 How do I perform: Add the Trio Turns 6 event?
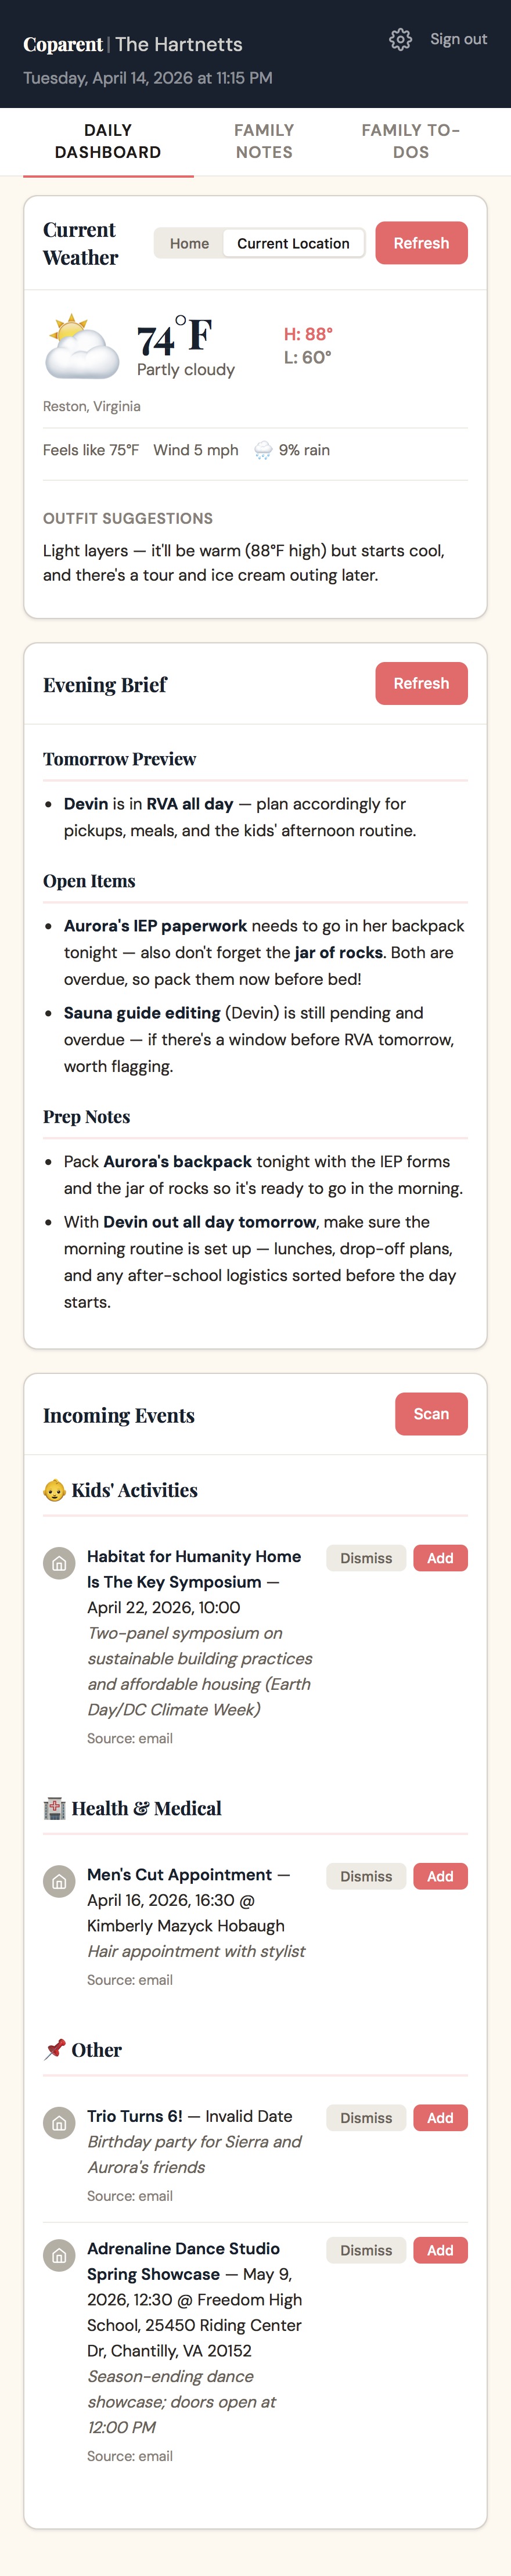coord(440,2117)
